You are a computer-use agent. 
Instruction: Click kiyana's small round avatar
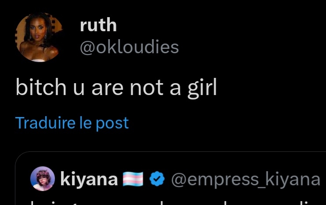point(42,179)
